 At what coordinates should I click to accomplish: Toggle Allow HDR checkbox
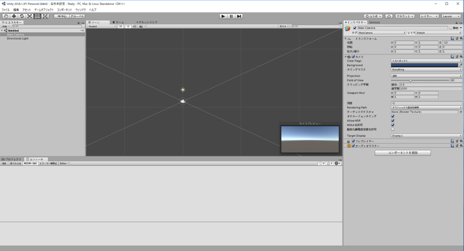393,121
